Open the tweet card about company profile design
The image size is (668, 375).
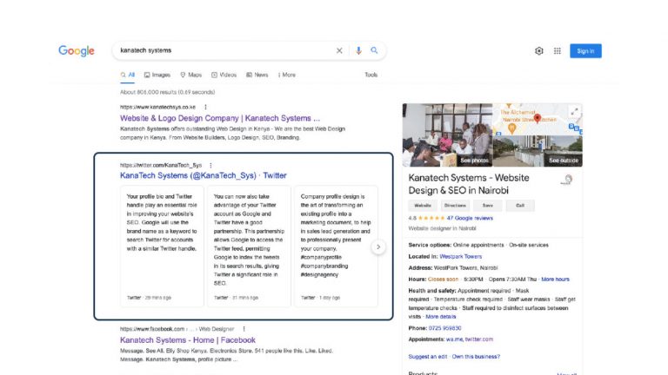[x=336, y=247]
